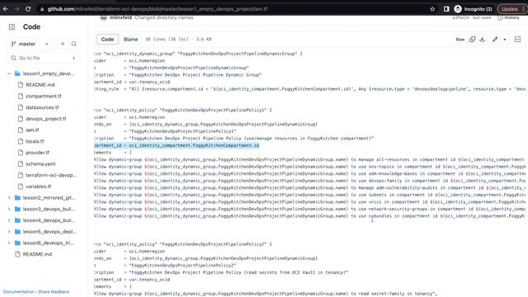Open devops_project.tf in the file tree

(x=46, y=119)
